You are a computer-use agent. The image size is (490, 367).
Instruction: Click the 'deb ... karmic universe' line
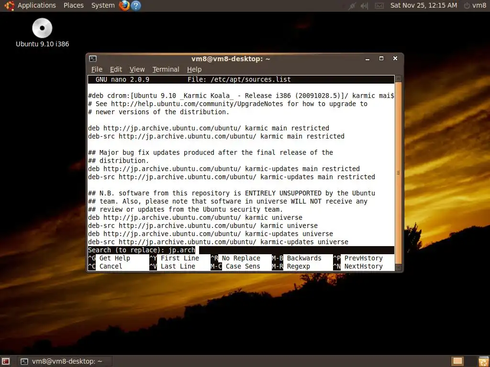[195, 217]
